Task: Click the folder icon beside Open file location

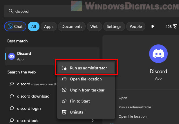Action: point(64,79)
